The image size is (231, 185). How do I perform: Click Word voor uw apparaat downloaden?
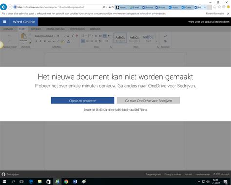click(x=209, y=22)
